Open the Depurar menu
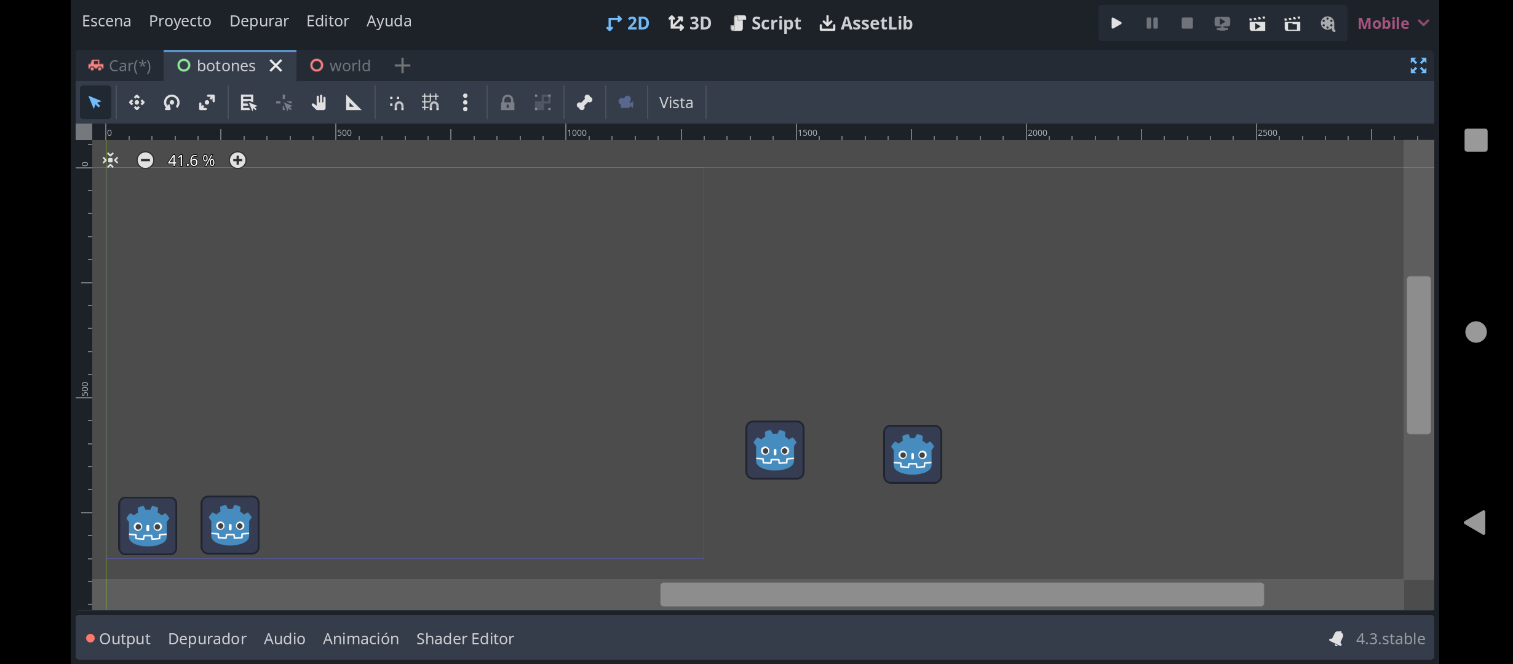The image size is (1513, 664). coord(259,21)
